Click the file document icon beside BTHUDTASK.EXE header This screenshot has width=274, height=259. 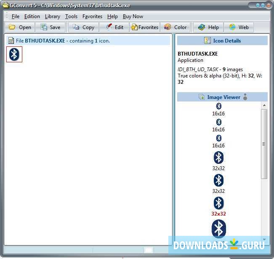tap(11, 40)
